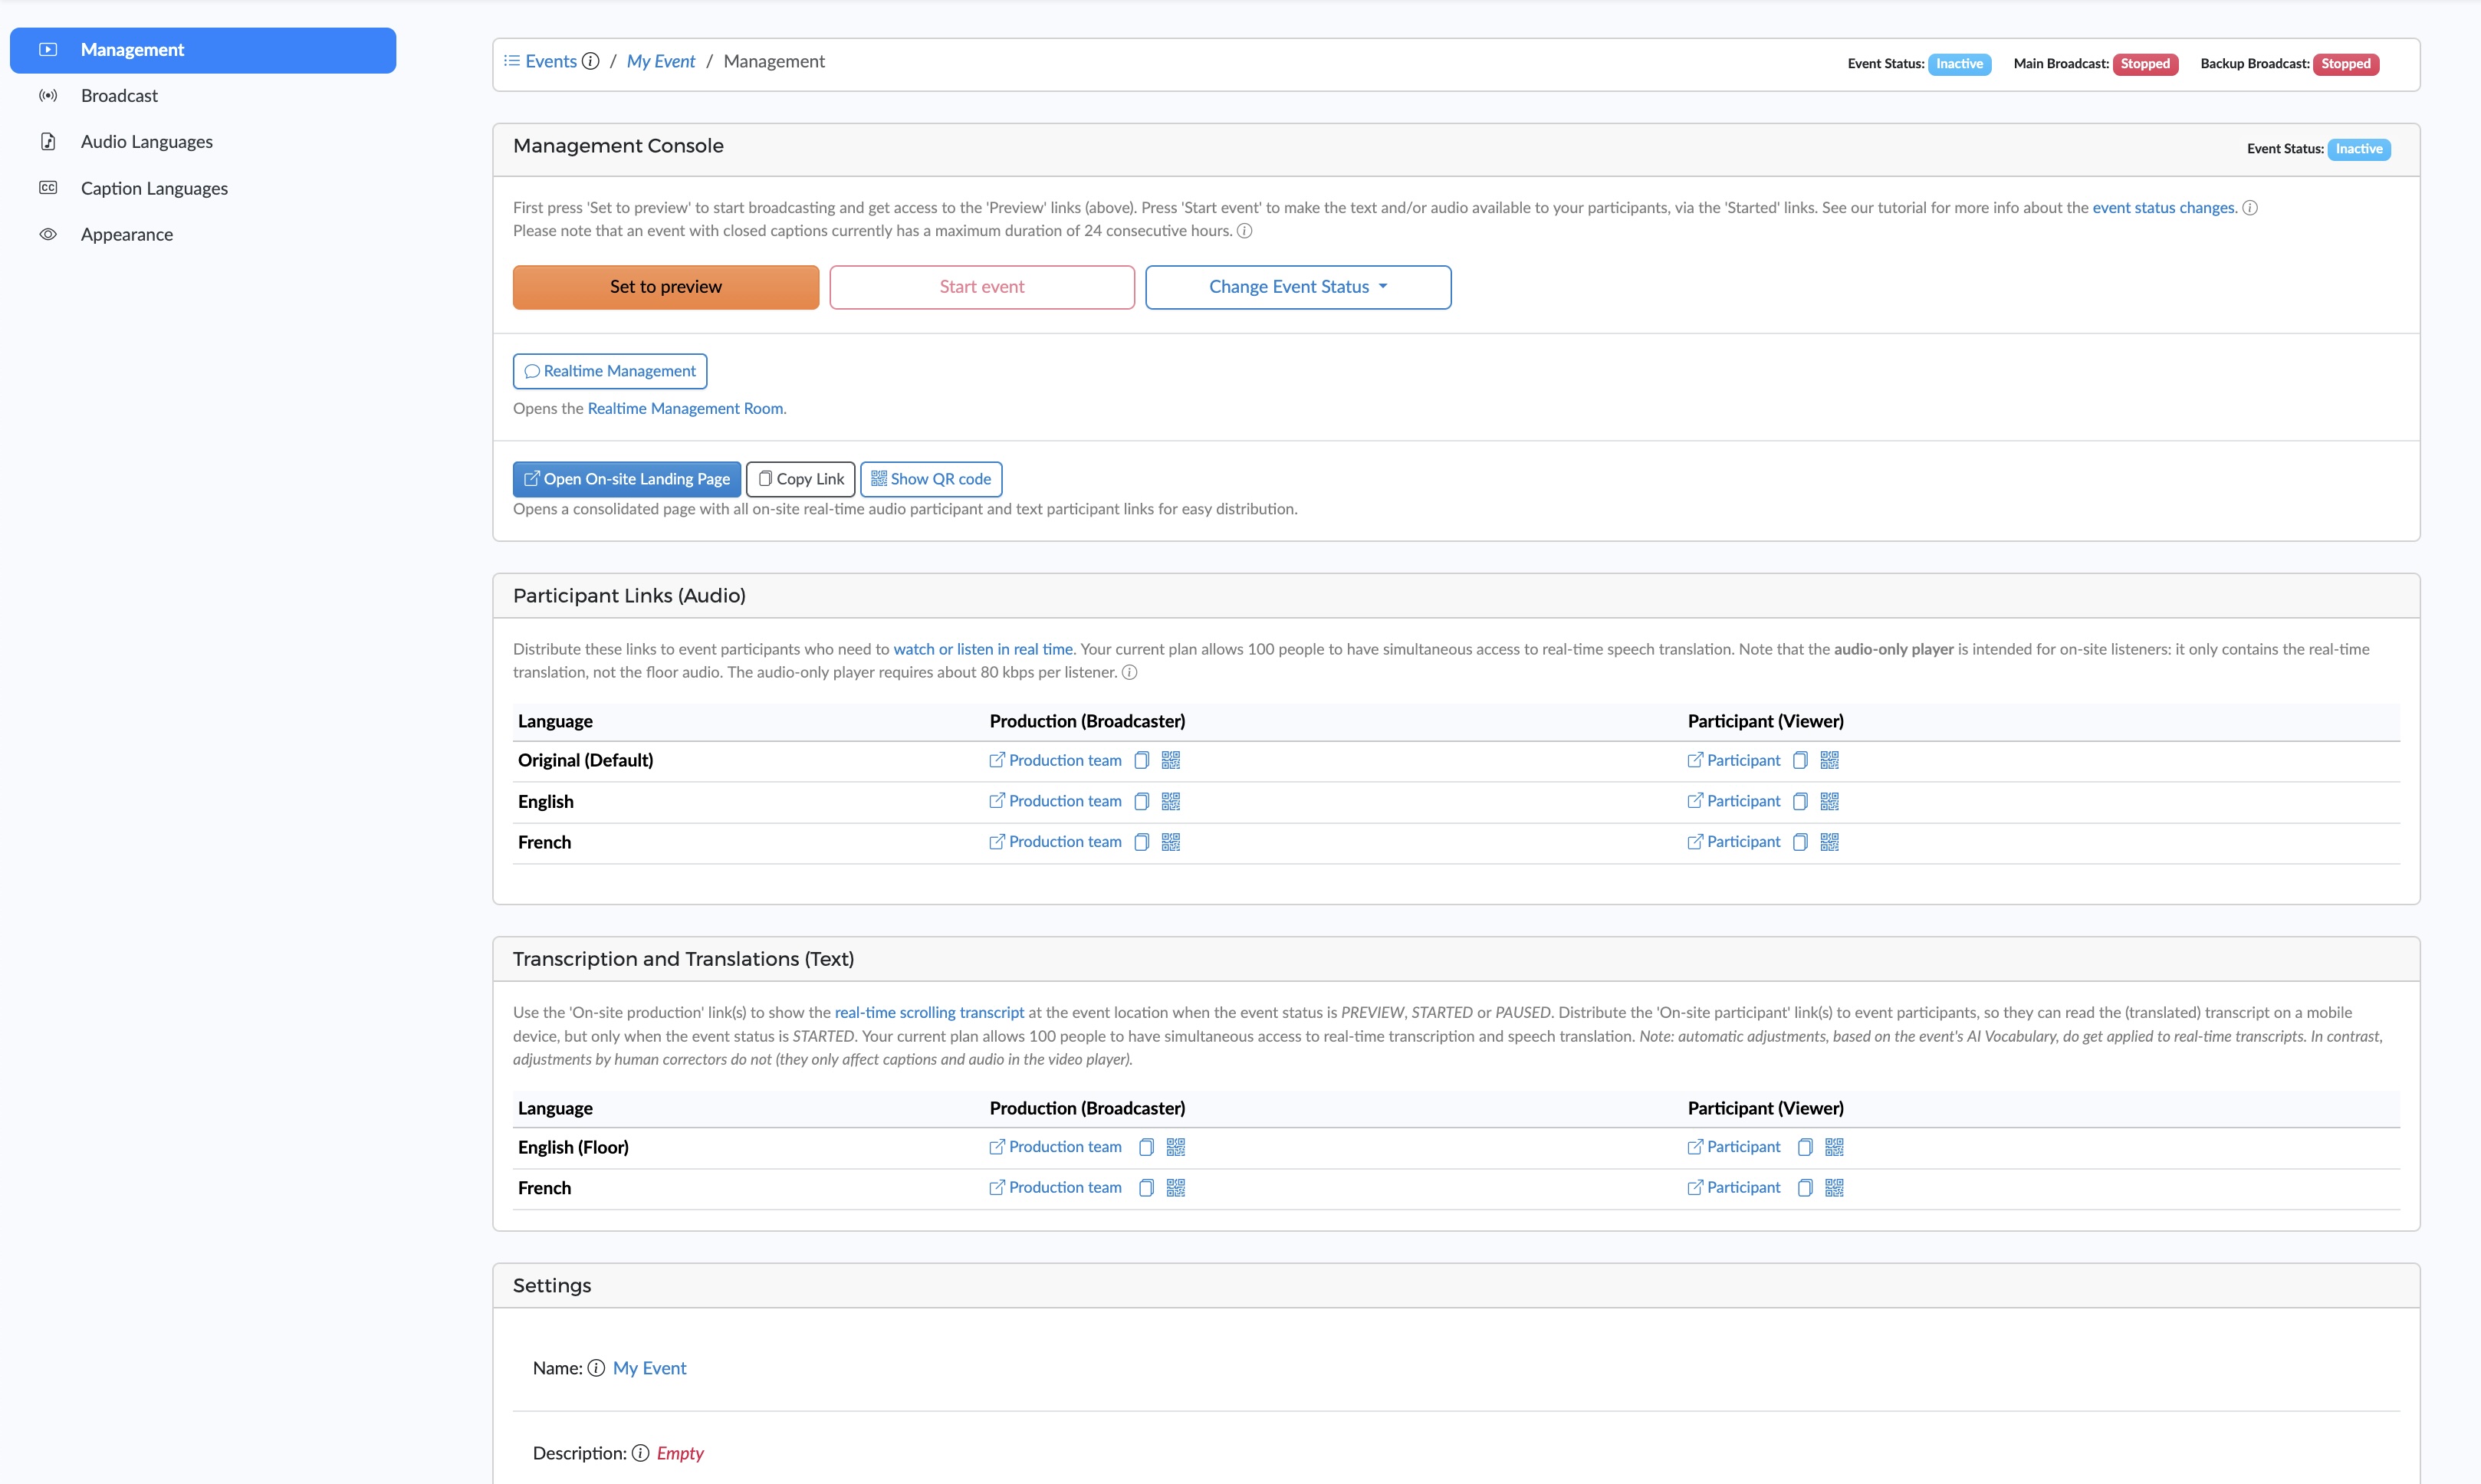
Task: Click the Show QR code button
Action: (x=931, y=479)
